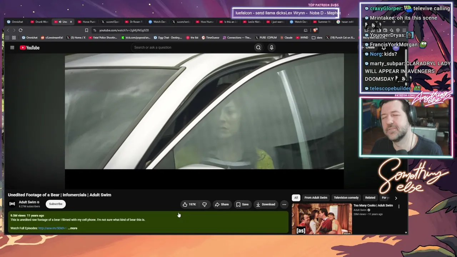Switch to the Dr Rosen browser tab

click(x=134, y=22)
